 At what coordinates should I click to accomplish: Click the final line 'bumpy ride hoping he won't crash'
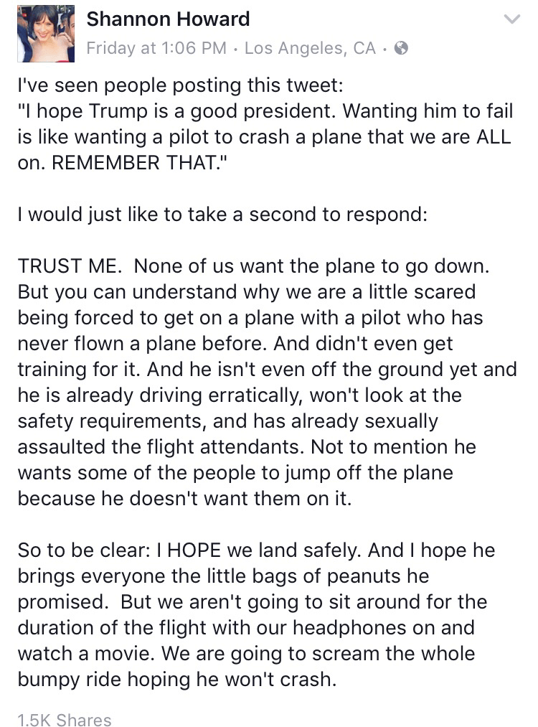coord(177,680)
